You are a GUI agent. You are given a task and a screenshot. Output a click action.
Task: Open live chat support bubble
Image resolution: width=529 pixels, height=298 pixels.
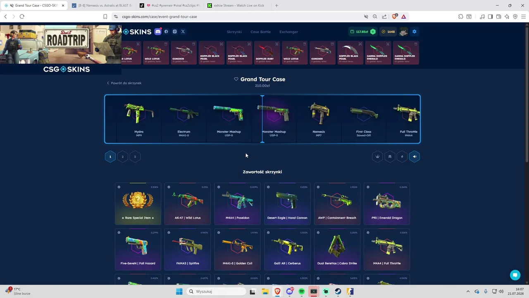(x=515, y=275)
